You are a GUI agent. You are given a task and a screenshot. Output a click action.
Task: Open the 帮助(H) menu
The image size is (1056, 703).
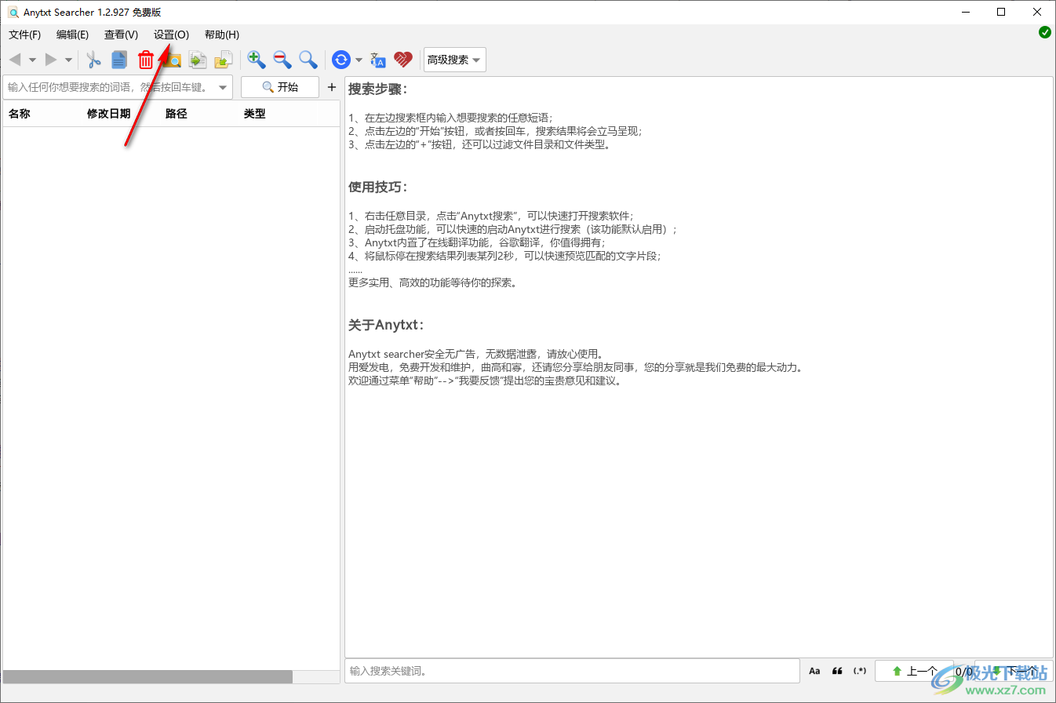point(222,35)
